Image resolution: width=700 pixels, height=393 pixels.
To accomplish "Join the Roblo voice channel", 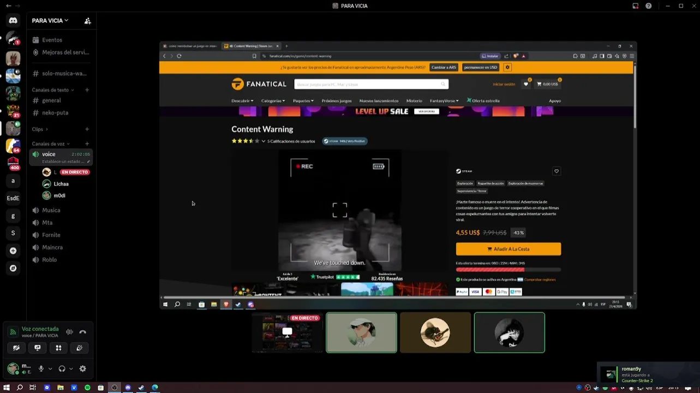I will (x=50, y=260).
